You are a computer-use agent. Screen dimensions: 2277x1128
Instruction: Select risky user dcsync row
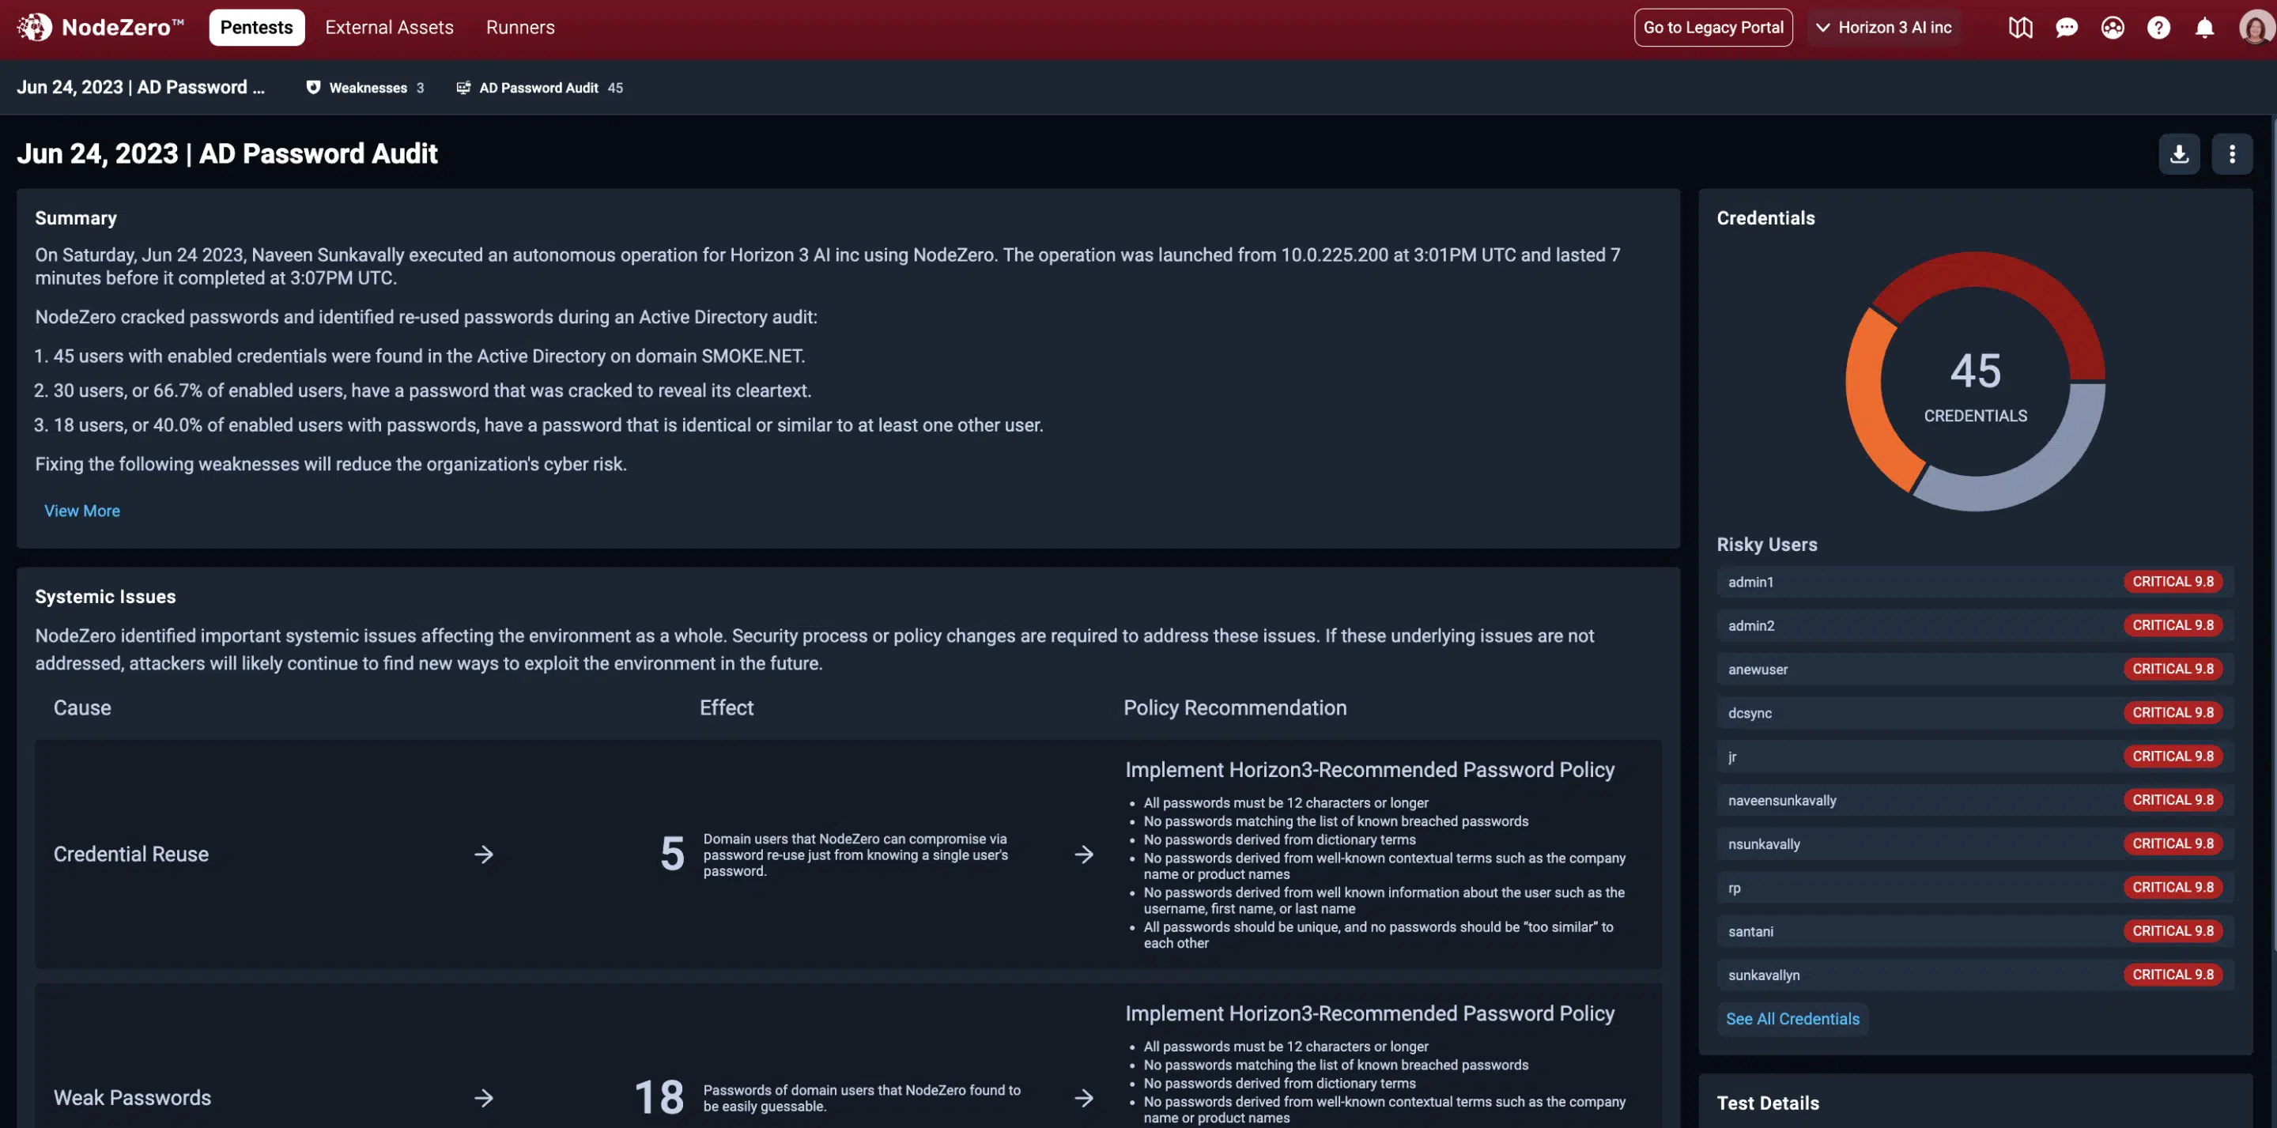pos(1975,711)
